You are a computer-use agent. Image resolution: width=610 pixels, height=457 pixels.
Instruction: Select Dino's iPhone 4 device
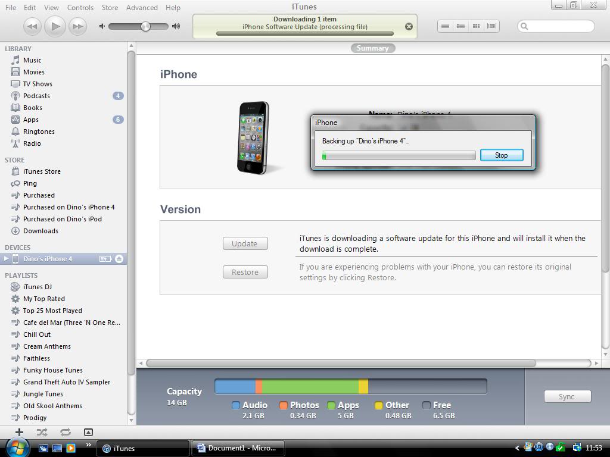tap(48, 259)
